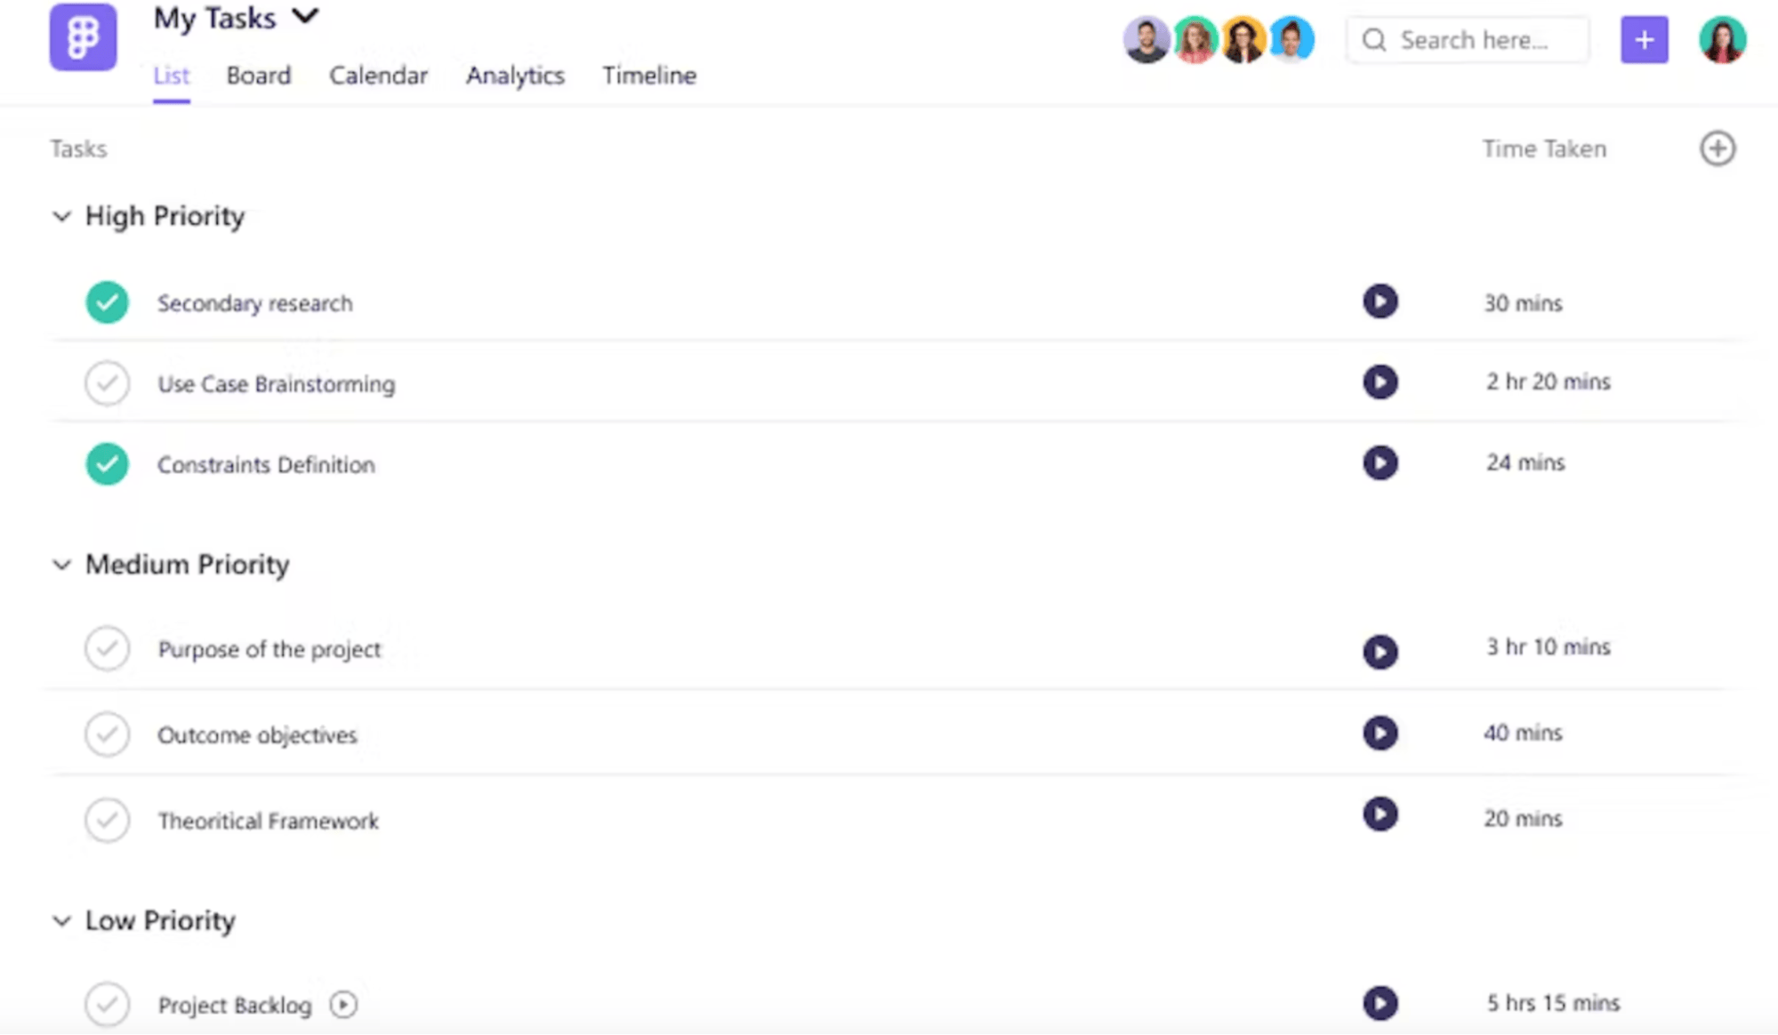Start timer for Project Backlog task
The width and height of the screenshot is (1778, 1035).
[1380, 1003]
